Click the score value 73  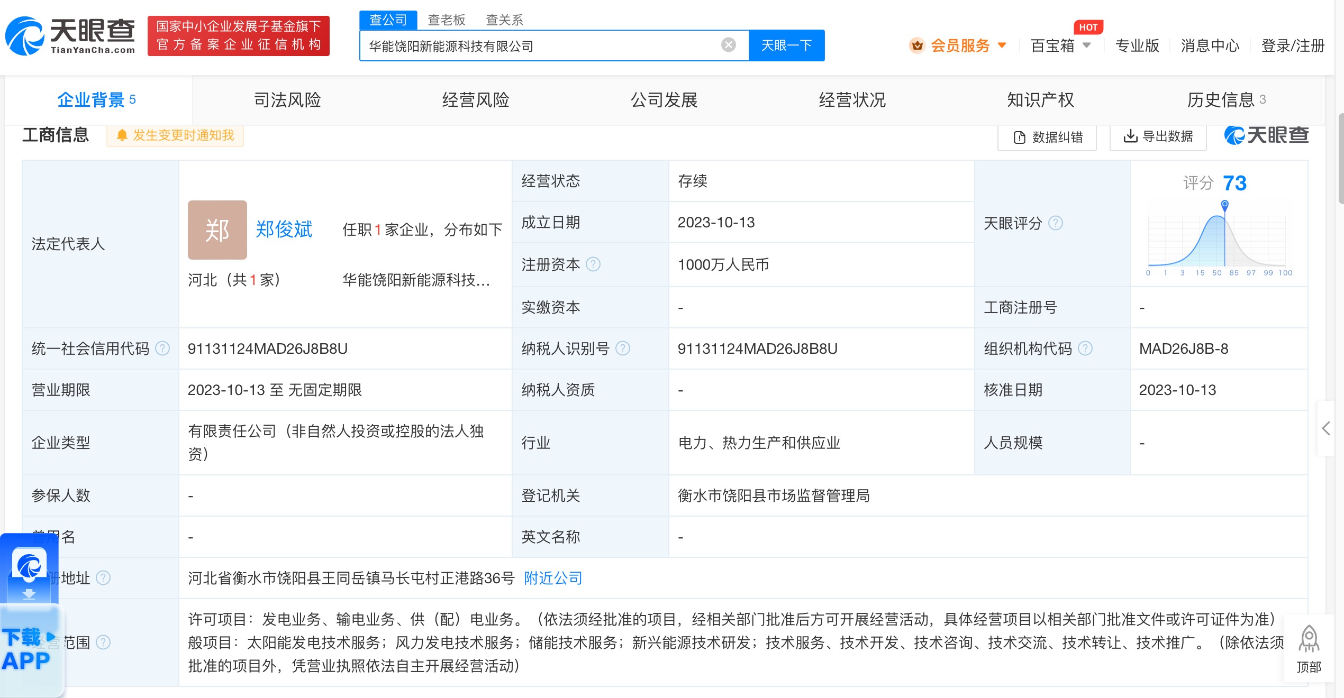click(1234, 183)
